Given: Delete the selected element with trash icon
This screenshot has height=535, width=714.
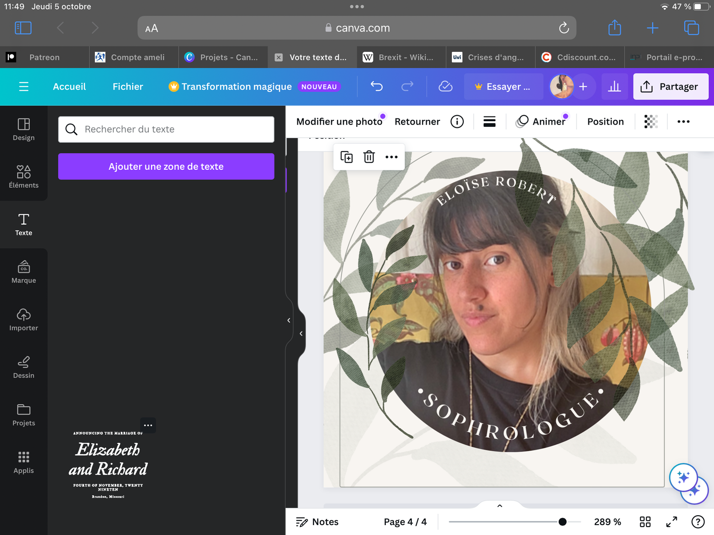Looking at the screenshot, I should [x=369, y=157].
